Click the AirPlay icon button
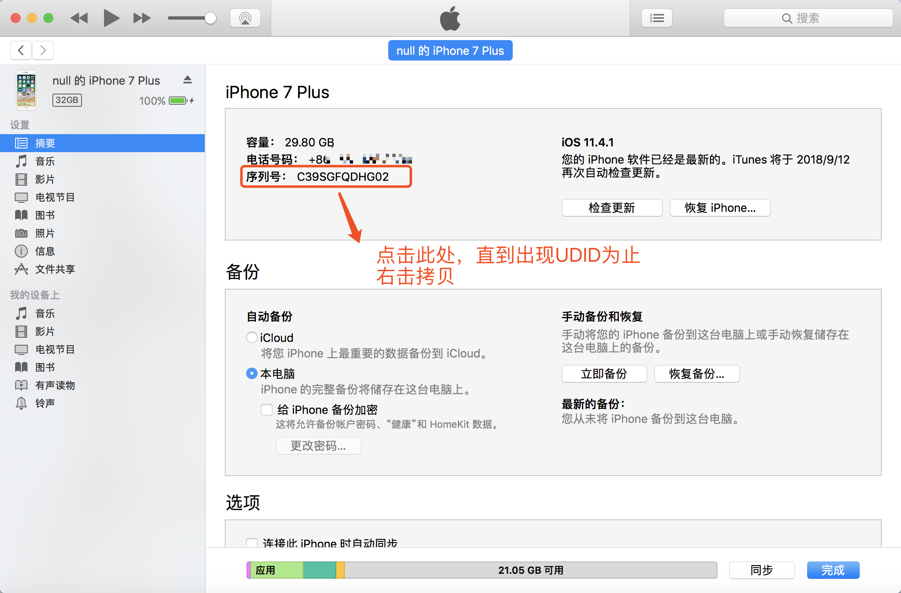Viewport: 901px width, 593px height. tap(245, 18)
